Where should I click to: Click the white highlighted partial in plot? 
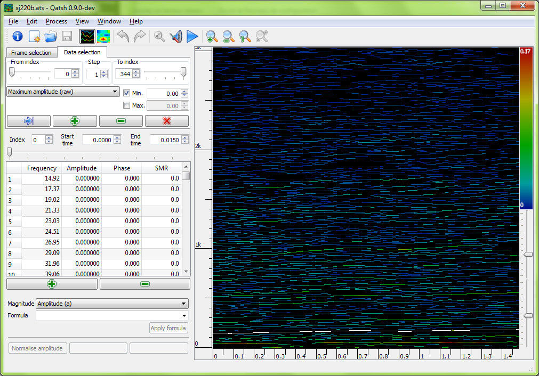pos(366,331)
